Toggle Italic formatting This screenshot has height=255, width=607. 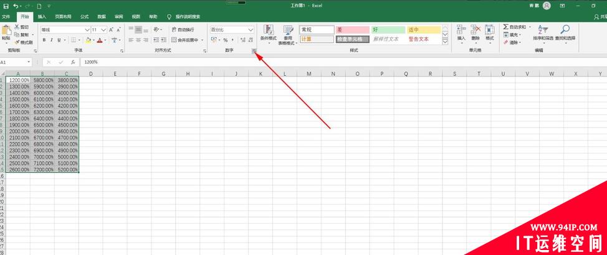coord(52,40)
